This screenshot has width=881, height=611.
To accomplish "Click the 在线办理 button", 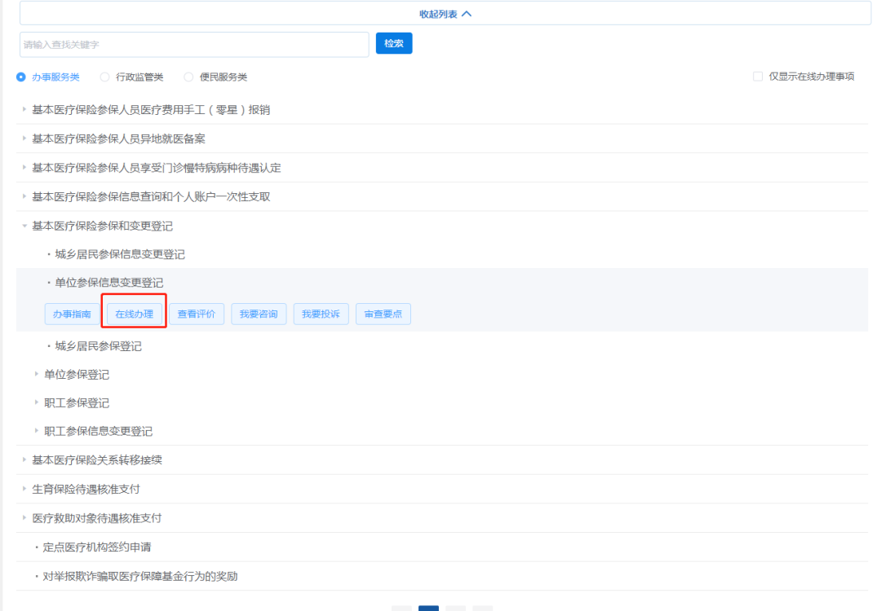I will click(x=135, y=314).
